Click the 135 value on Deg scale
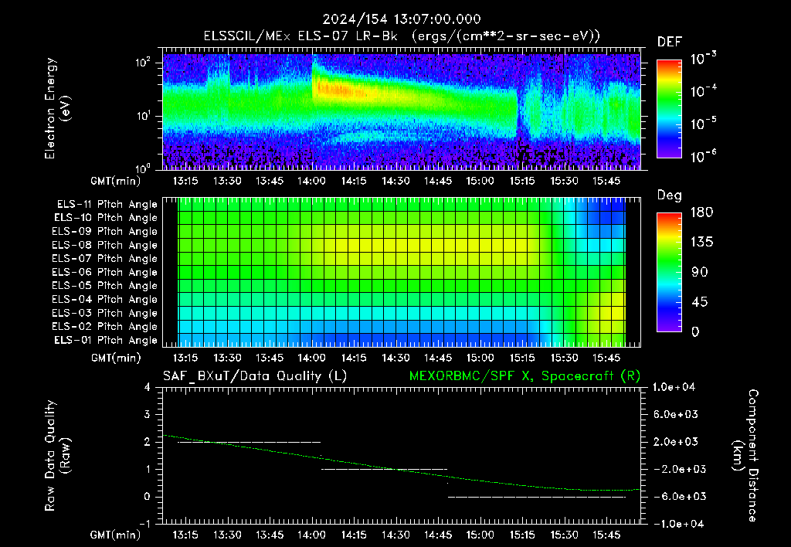Image resolution: width=791 pixels, height=547 pixels. point(701,243)
